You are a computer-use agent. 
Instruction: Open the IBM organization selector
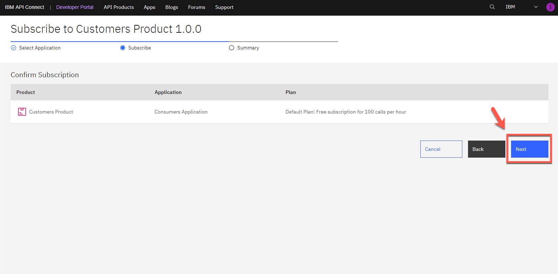[510, 7]
